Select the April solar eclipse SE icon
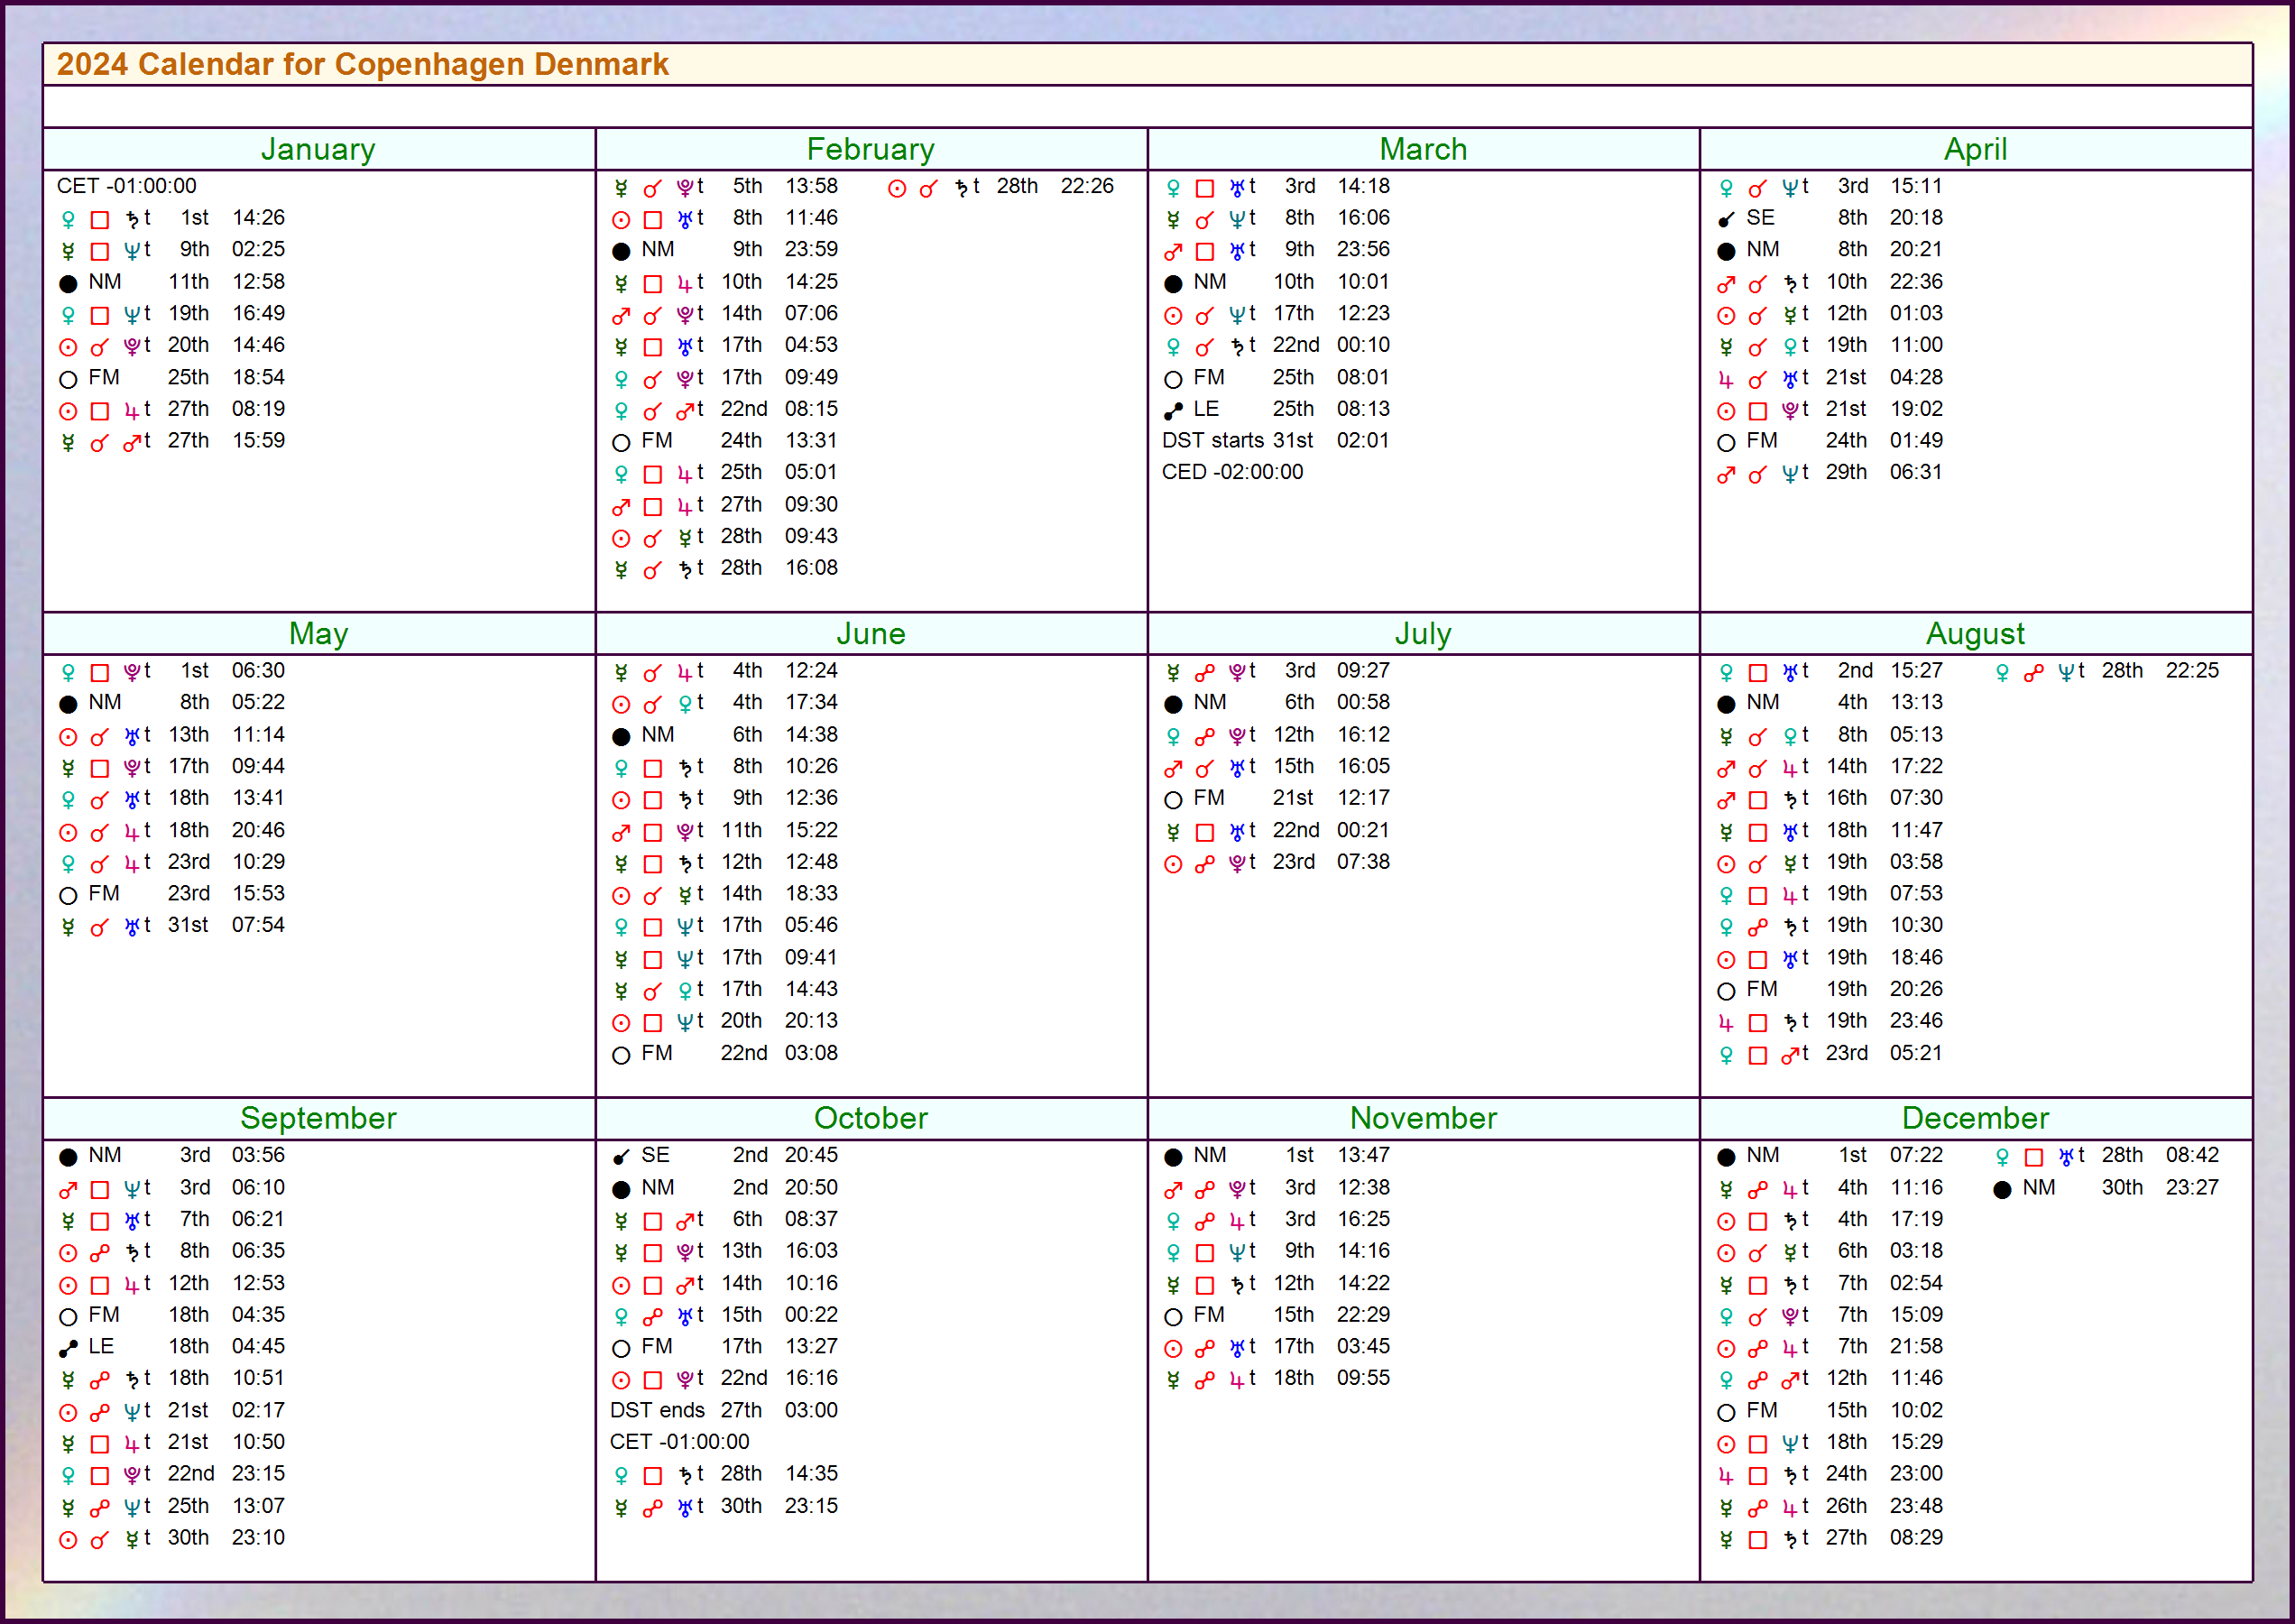This screenshot has height=1624, width=2295. click(1726, 220)
